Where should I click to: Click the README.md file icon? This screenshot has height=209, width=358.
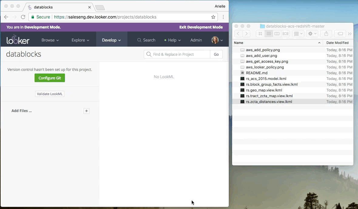tap(242, 73)
